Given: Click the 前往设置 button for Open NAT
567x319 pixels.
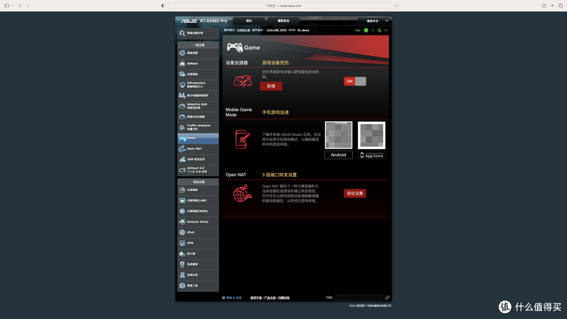Looking at the screenshot, I should pyautogui.click(x=355, y=193).
